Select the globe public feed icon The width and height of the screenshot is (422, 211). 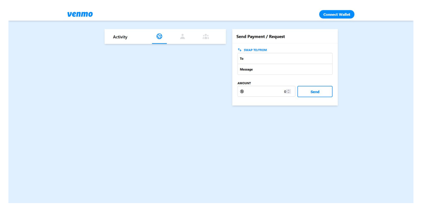pos(160,37)
